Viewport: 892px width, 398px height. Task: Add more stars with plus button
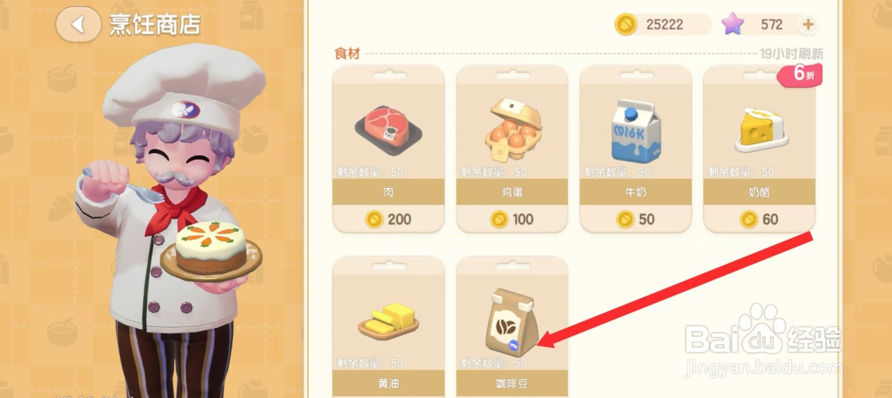[x=808, y=25]
